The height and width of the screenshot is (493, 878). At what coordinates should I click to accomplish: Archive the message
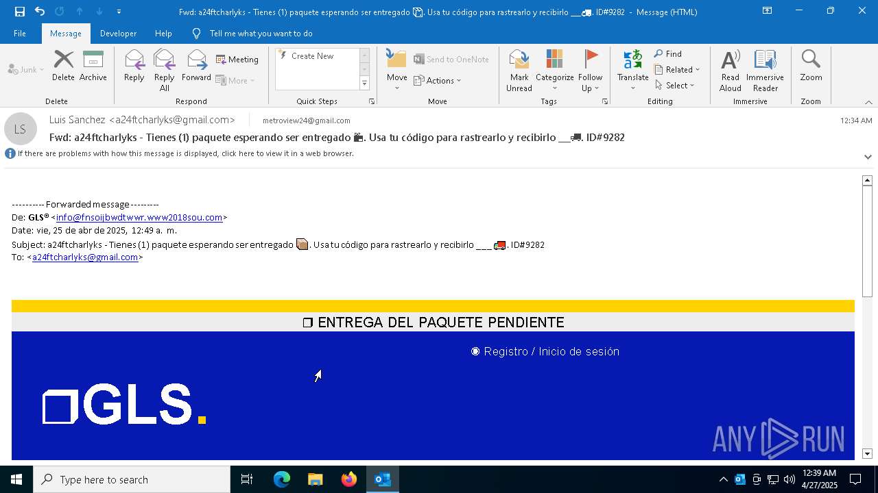click(93, 66)
